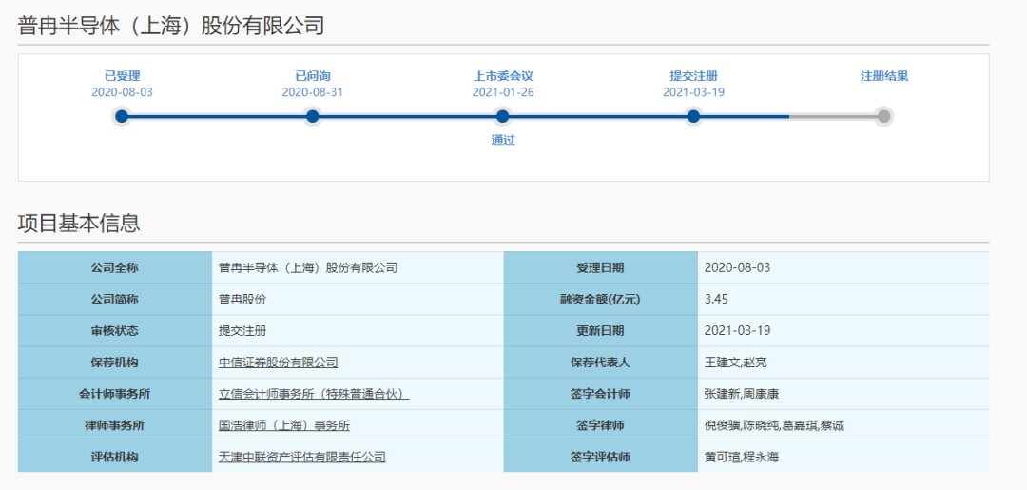1027x490 pixels.
Task: Click the 通过 result under 上市委会议
Action: (x=503, y=140)
